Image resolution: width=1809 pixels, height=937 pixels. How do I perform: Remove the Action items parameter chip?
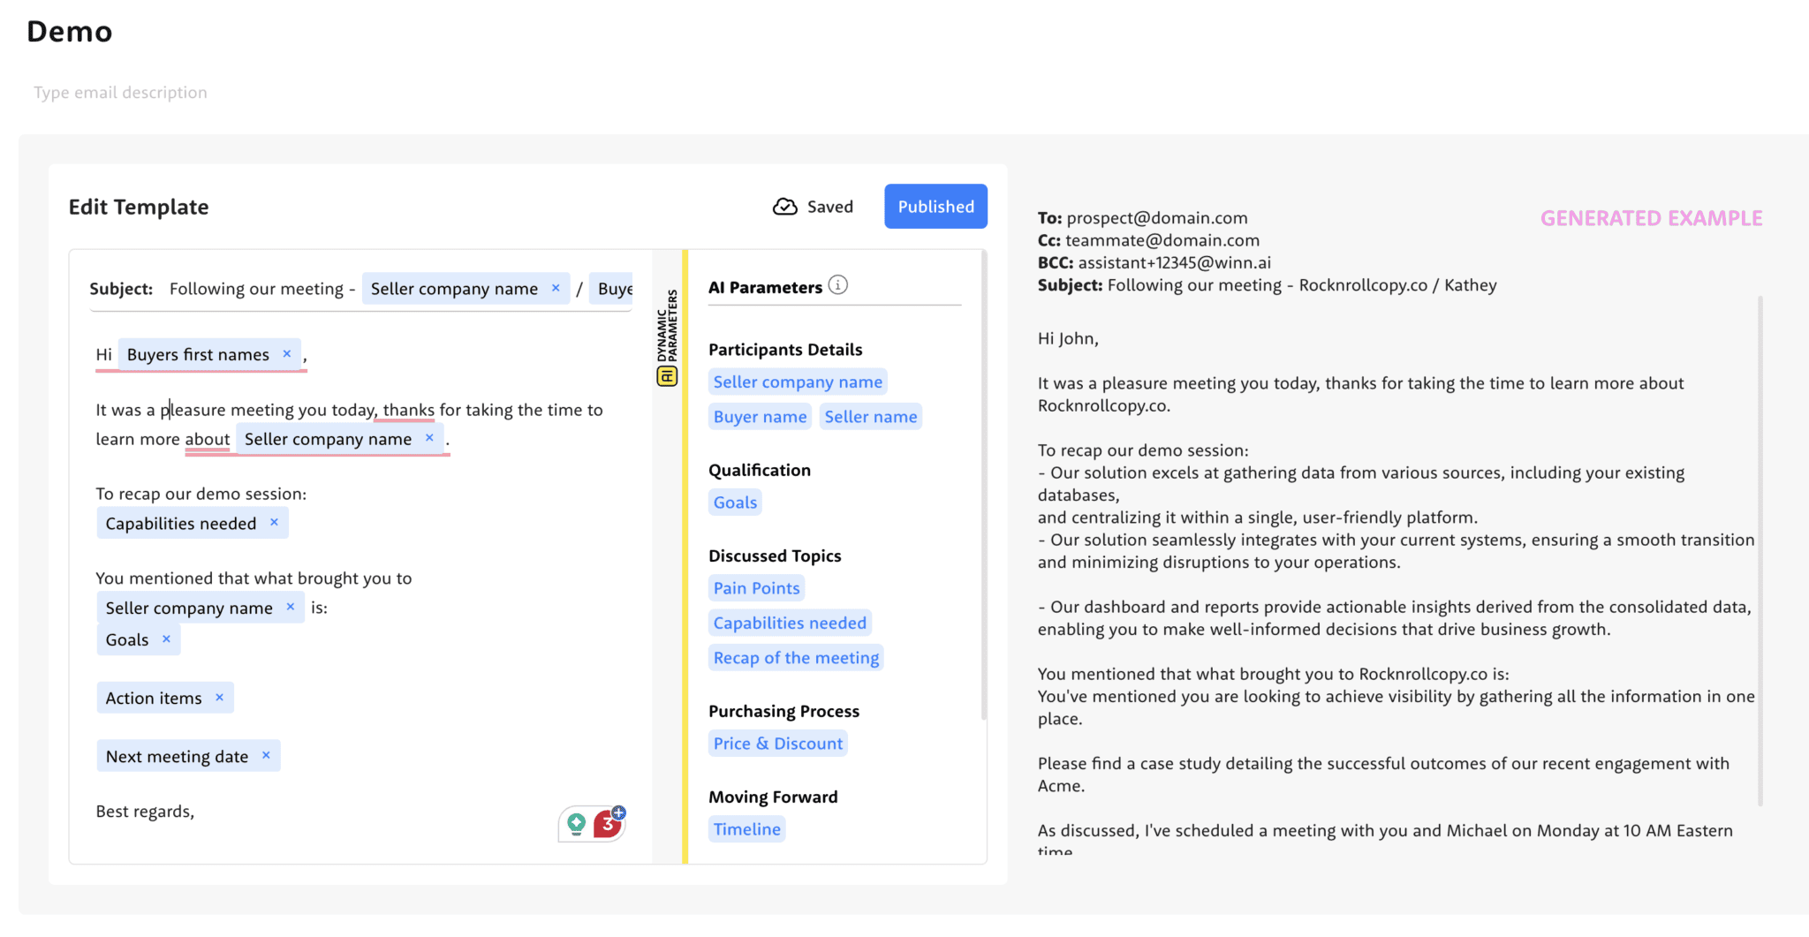[219, 698]
